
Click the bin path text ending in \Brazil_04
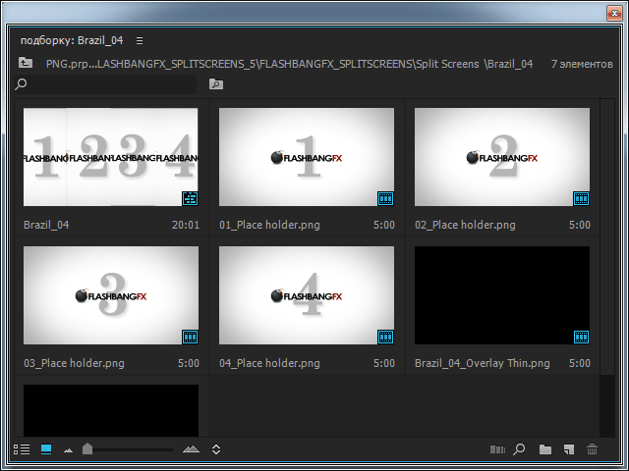coord(289,64)
